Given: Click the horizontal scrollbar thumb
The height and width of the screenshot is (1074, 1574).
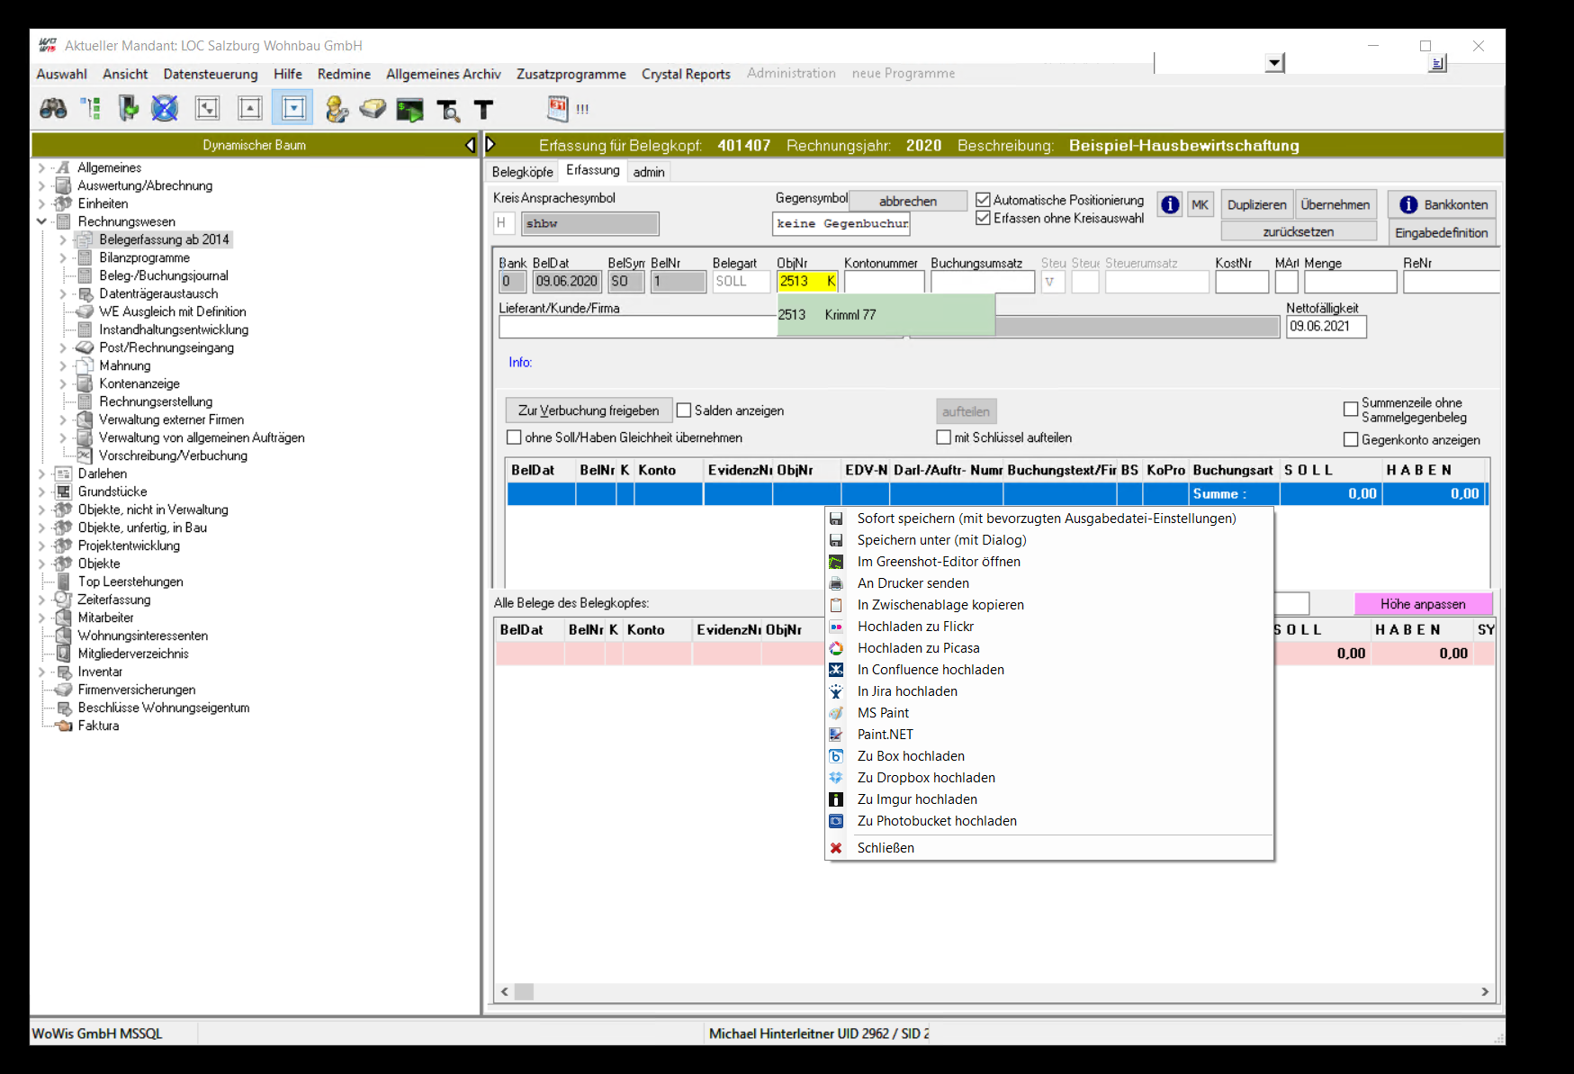Looking at the screenshot, I should point(525,991).
